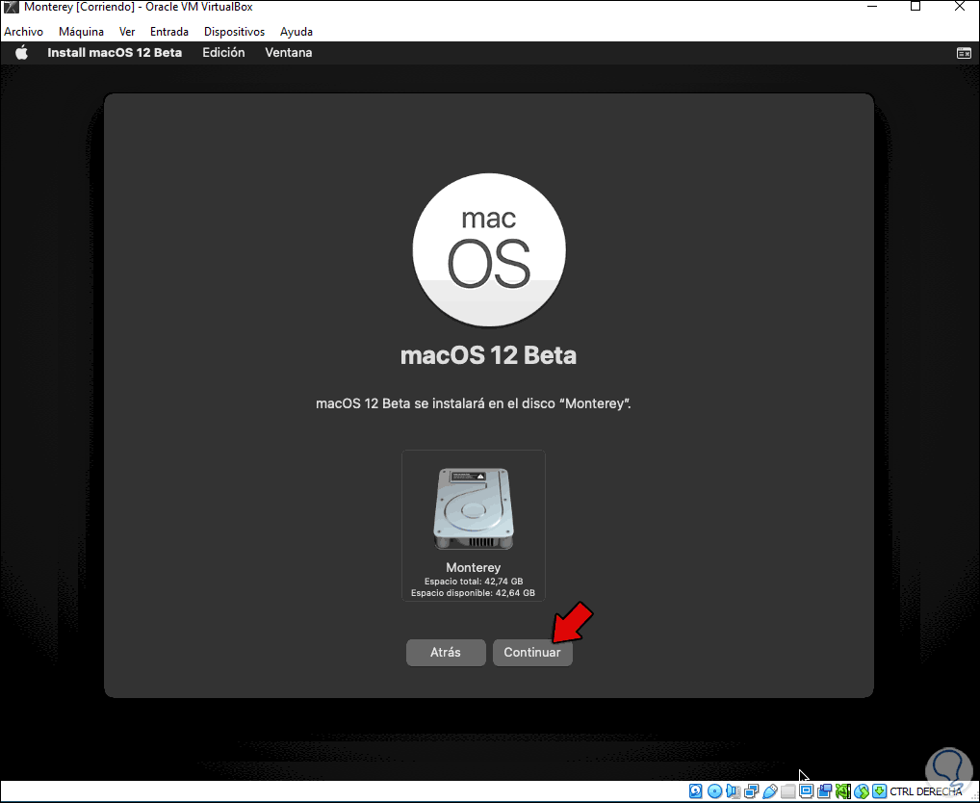Screen dimensions: 980x803
Task: Click the CTRL DERECHA host key label
Action: 926,791
